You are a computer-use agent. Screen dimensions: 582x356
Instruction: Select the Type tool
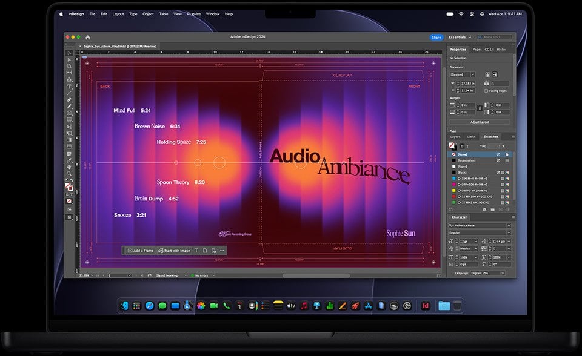pyautogui.click(x=69, y=87)
